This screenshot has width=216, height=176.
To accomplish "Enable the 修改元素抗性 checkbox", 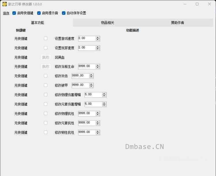I will 46,123.
